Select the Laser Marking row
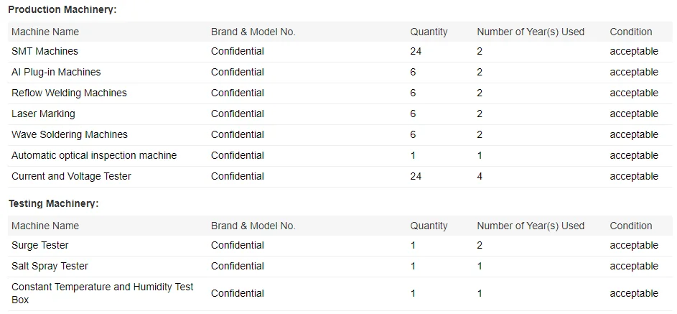The width and height of the screenshot is (677, 314). pos(43,114)
